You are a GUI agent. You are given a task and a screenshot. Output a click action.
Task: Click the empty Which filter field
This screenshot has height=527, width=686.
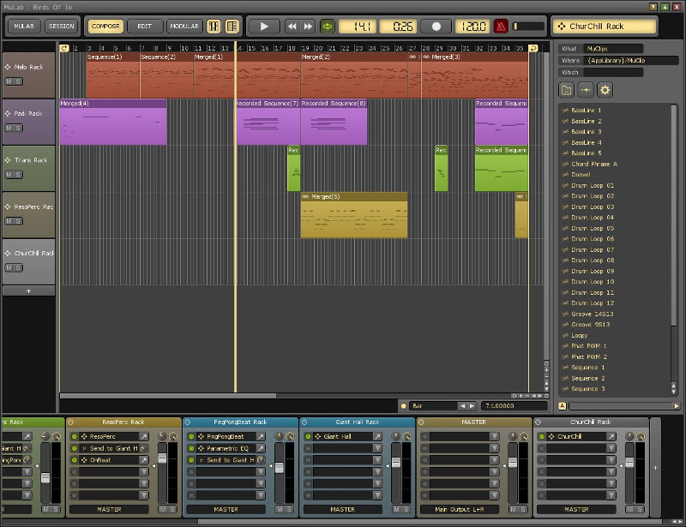coord(613,72)
